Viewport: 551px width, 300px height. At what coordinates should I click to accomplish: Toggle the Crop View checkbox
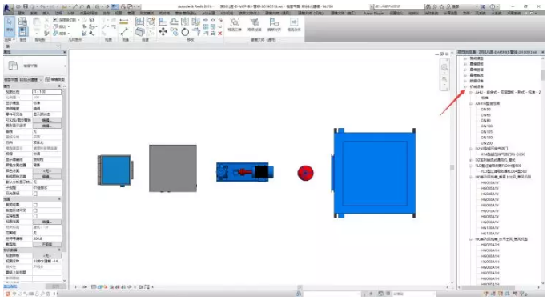(x=35, y=205)
